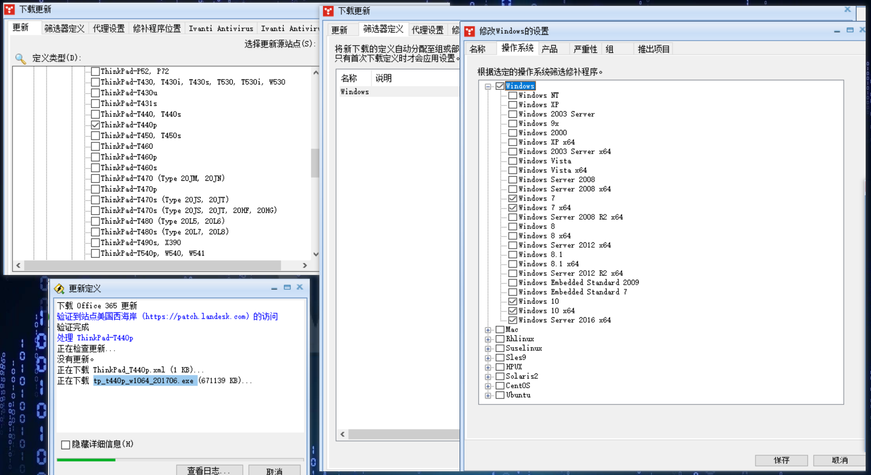Close the 更新定义 dialog
Screen dimensions: 871x475
click(x=300, y=288)
